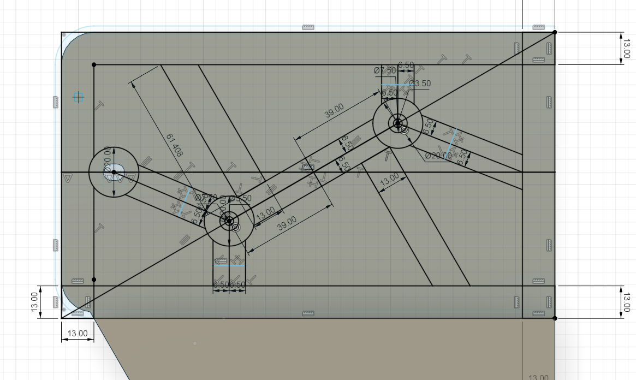Screen dimensions: 636x380
Task: Select the 13.00 dimension beside the lower 39.00 label
Action: click(266, 213)
